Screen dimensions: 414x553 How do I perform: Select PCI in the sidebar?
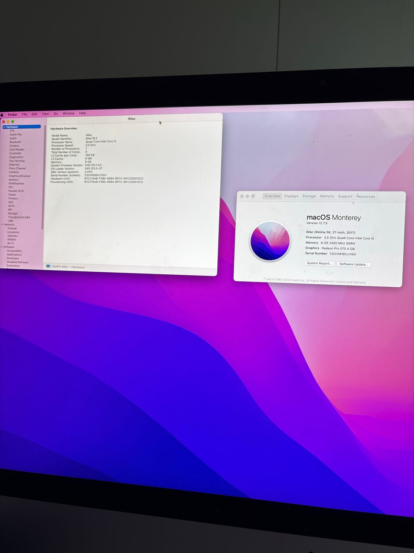click(x=11, y=187)
